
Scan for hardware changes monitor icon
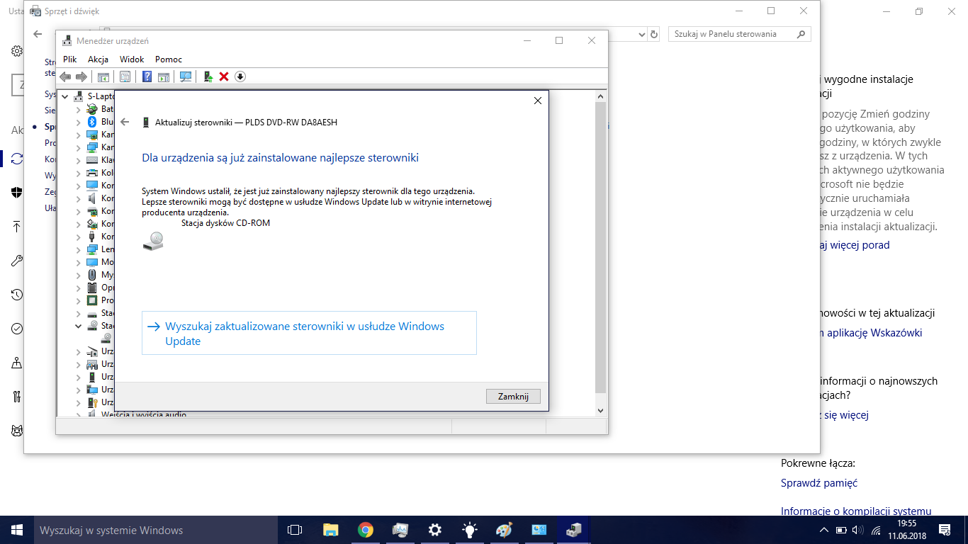point(186,76)
